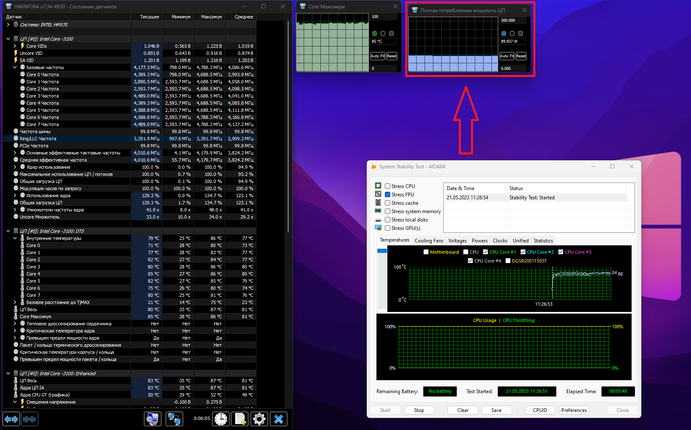Click the Clear button in AIDA64
Screen dimensions: 691x430
click(463, 410)
